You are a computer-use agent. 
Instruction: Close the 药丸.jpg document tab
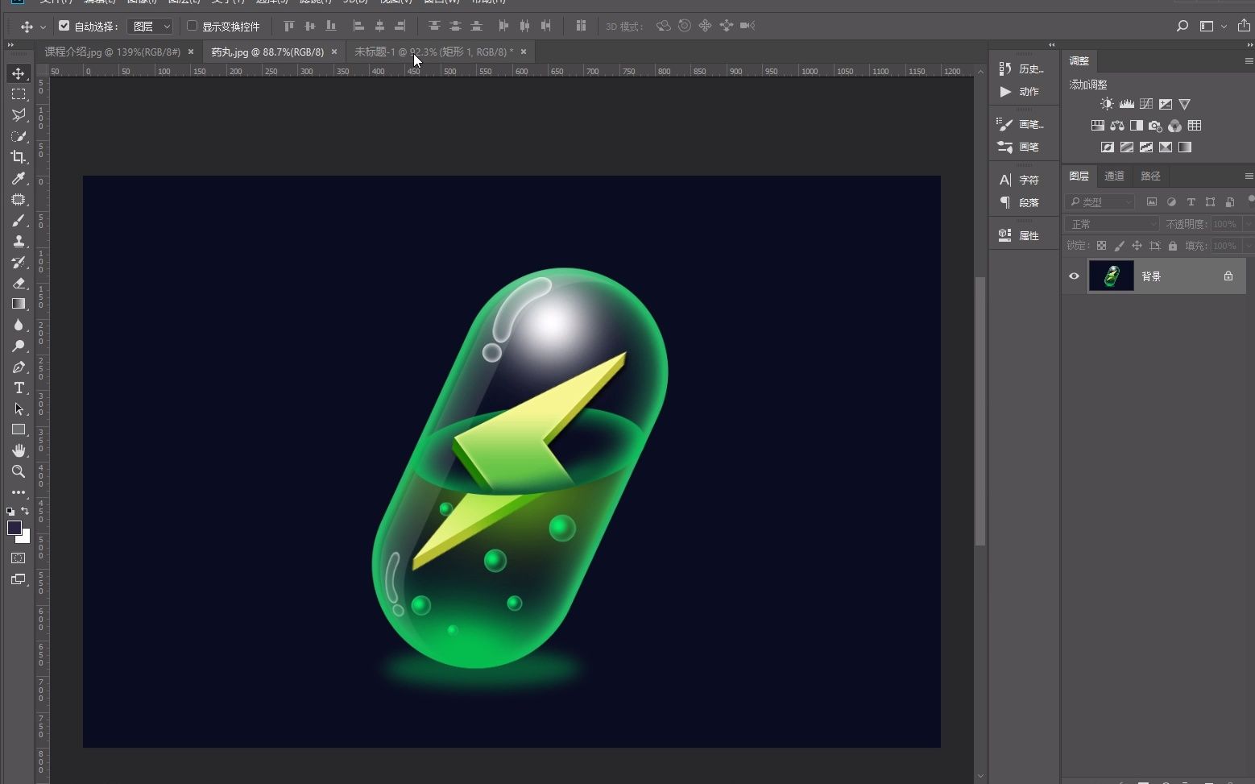[x=334, y=52]
